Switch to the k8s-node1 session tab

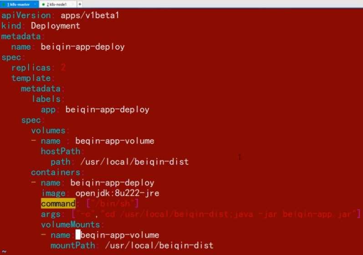[x=57, y=4]
